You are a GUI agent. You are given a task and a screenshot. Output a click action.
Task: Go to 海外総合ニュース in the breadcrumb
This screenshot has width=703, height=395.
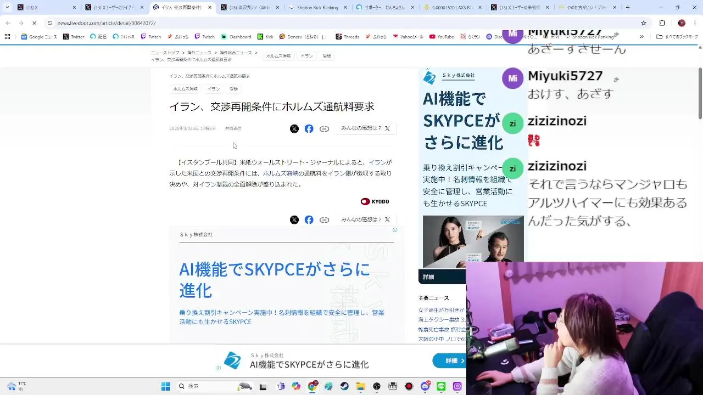pyautogui.click(x=237, y=53)
